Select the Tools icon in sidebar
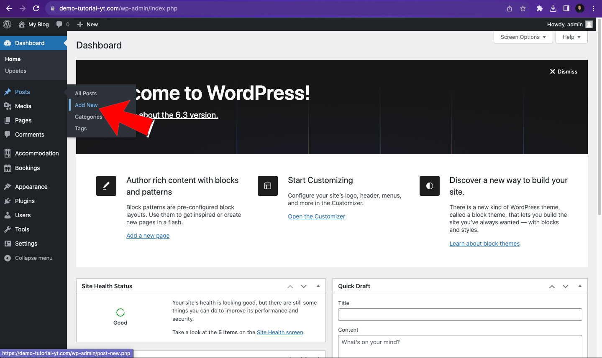 (7, 229)
